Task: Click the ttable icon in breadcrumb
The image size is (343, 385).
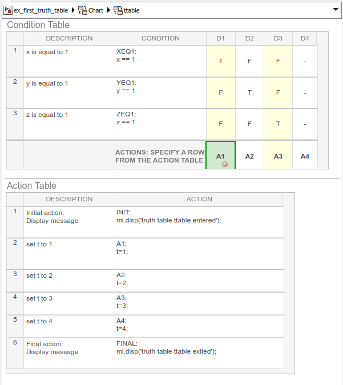Action: tap(118, 10)
